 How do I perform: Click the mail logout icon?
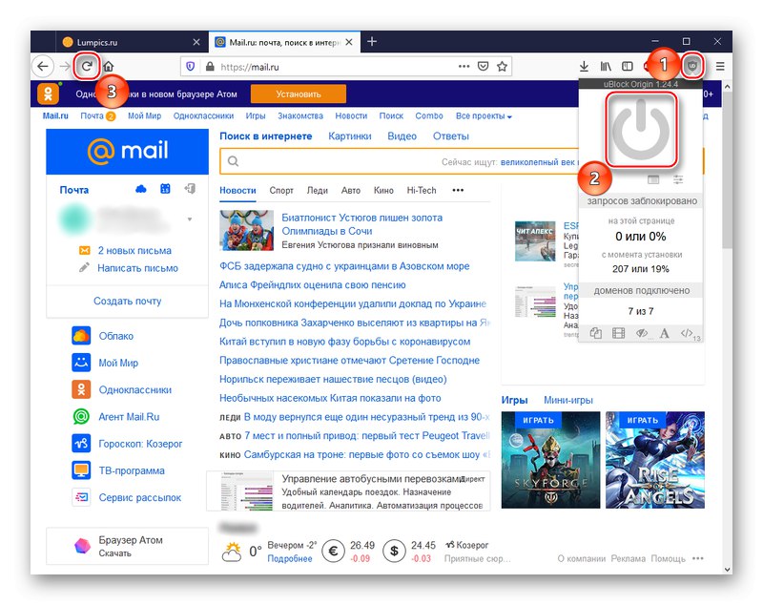[x=190, y=189]
